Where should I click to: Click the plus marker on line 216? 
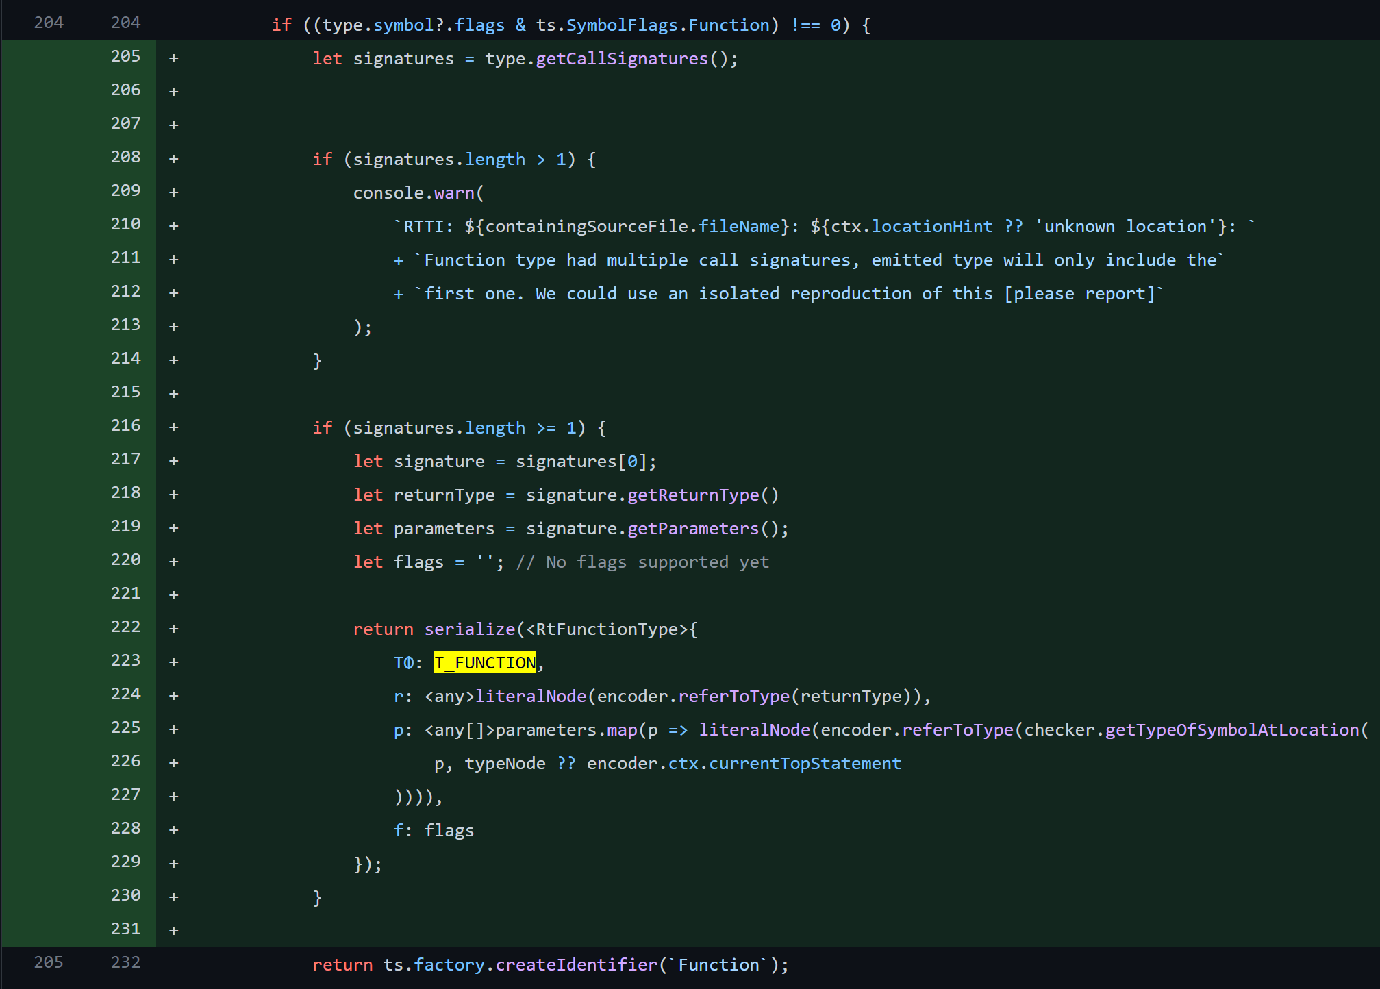coord(174,427)
